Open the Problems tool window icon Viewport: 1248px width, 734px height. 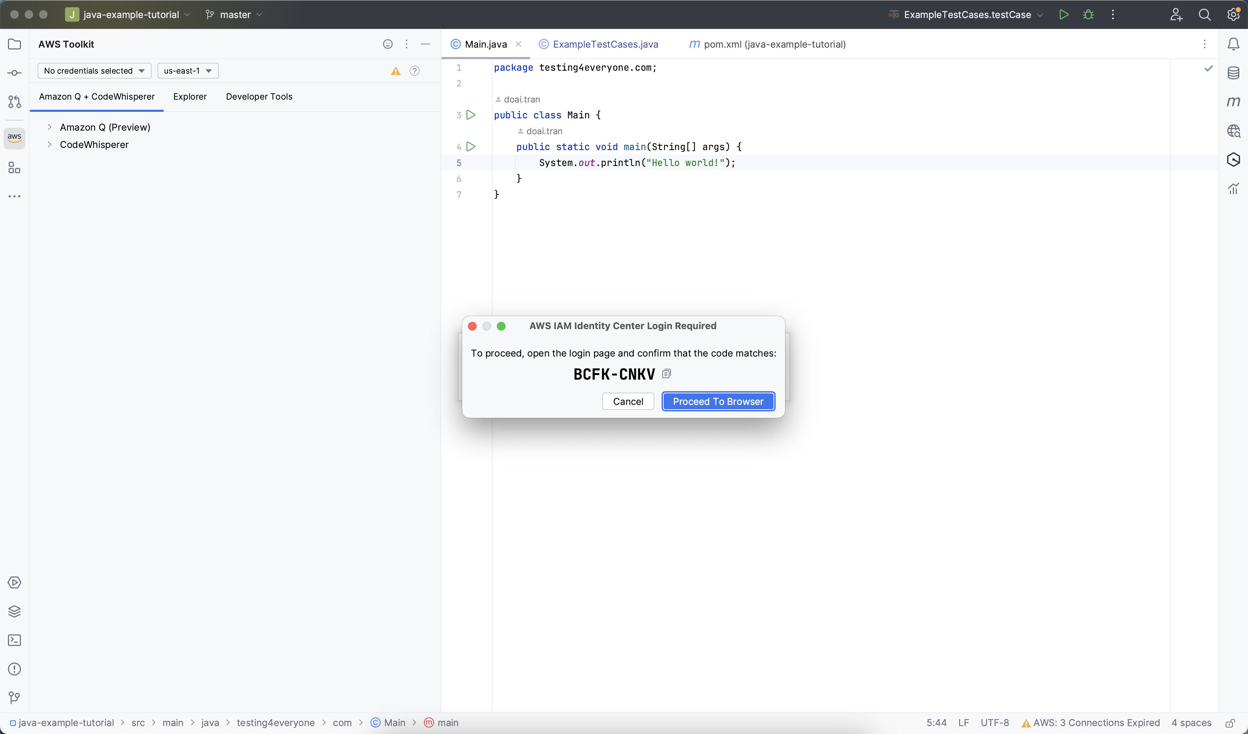[x=14, y=669]
